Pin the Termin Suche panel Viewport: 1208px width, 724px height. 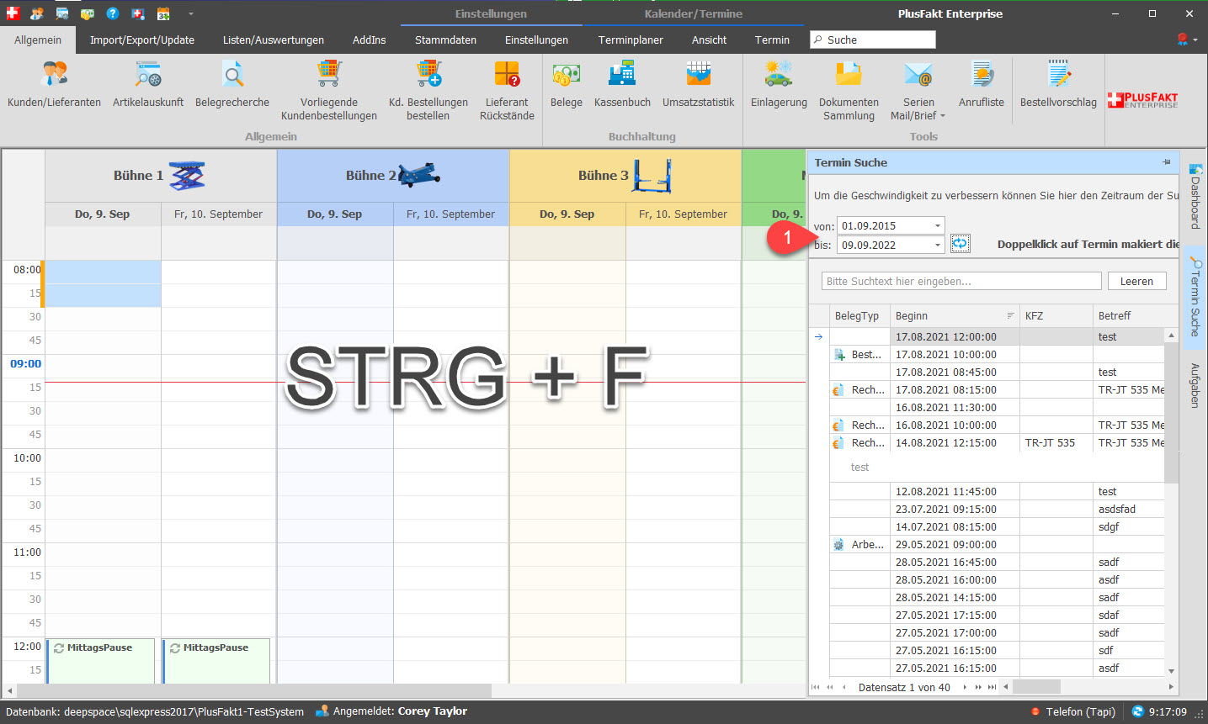(x=1166, y=162)
